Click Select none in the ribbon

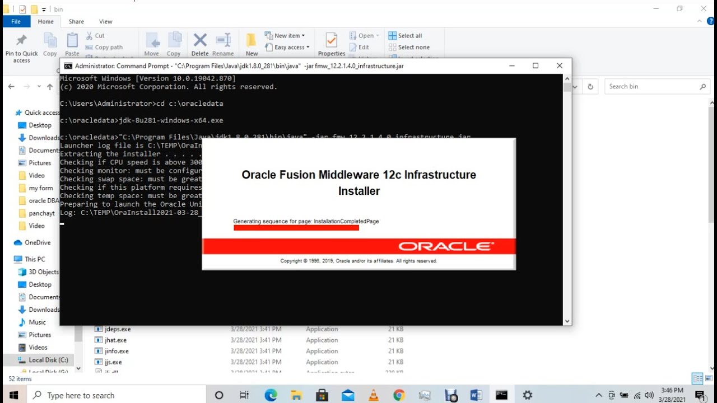(409, 47)
